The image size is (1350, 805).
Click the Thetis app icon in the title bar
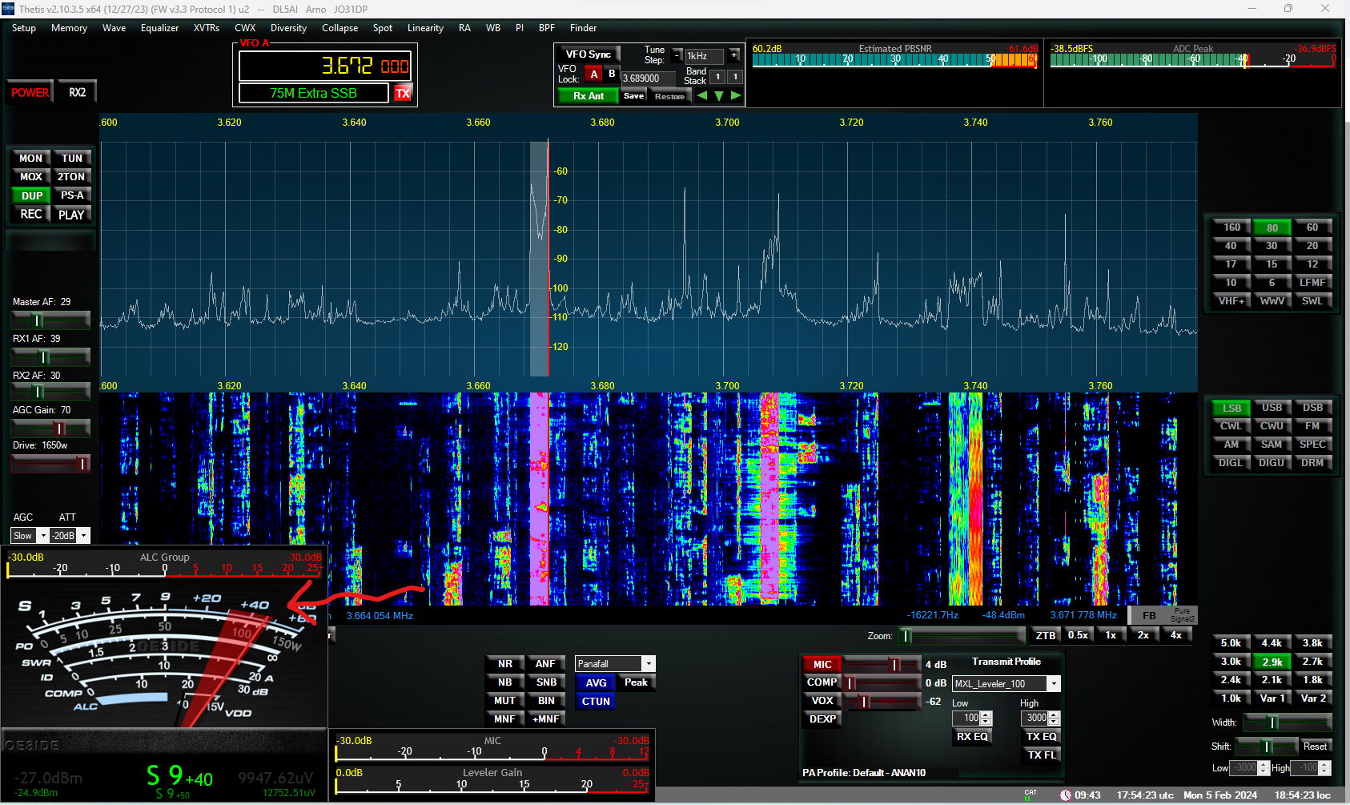(x=9, y=9)
